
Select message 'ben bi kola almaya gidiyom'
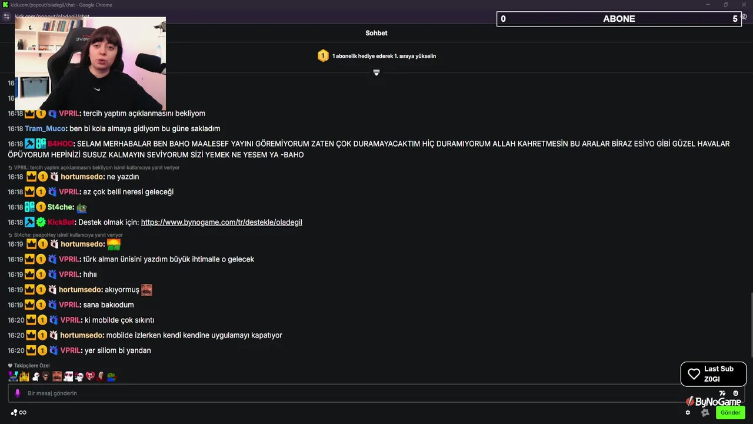[x=145, y=128]
